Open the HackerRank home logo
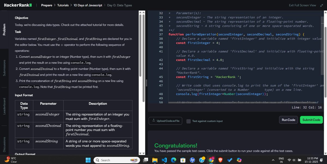Viewport: 327px width, 164px height. point(17,5)
